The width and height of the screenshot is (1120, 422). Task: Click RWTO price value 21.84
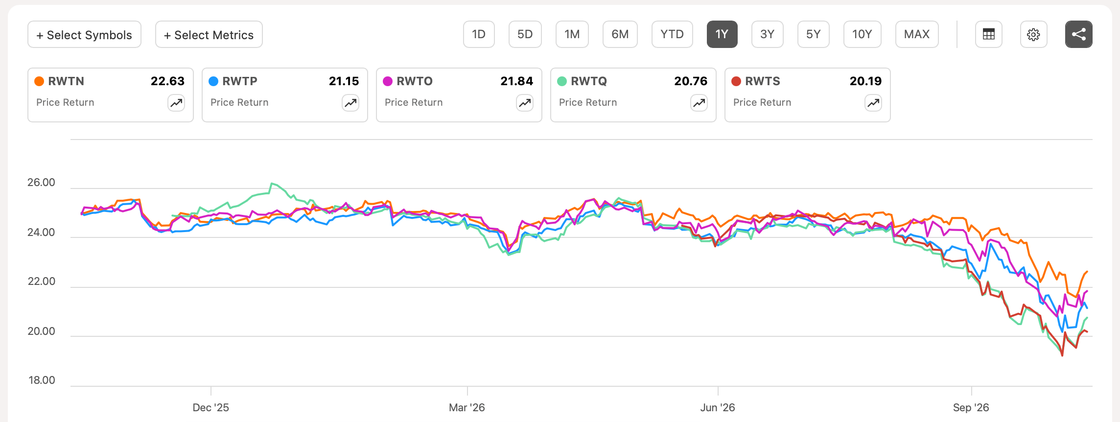tap(516, 81)
